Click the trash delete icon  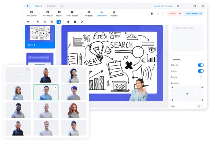[151, 14]
